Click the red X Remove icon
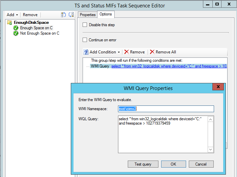Screen dimensions: 237x177 pyautogui.click(x=126, y=52)
